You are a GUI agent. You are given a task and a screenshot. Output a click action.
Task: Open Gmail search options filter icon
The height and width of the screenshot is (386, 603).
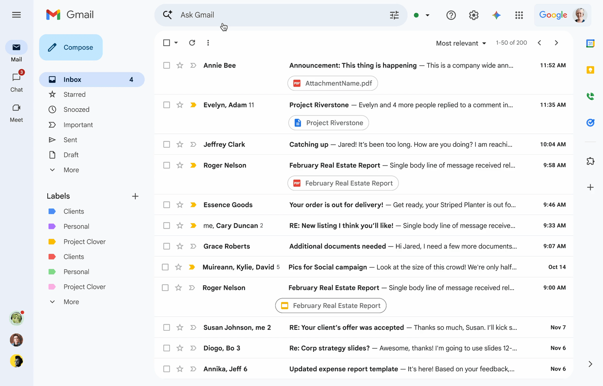[394, 15]
